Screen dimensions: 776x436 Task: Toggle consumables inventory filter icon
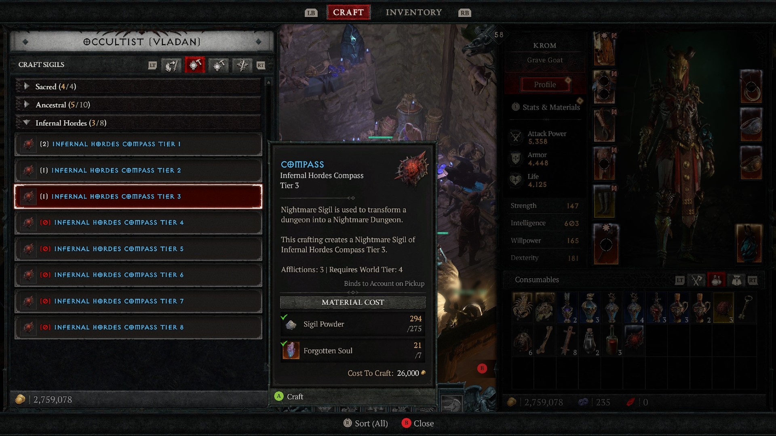pos(717,279)
